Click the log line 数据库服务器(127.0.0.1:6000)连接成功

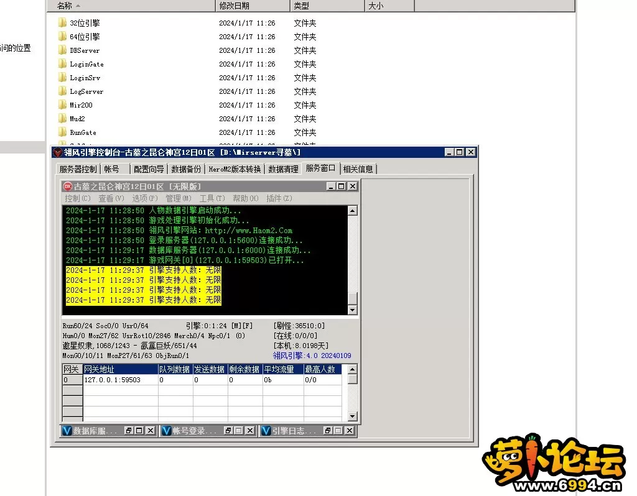click(x=188, y=250)
